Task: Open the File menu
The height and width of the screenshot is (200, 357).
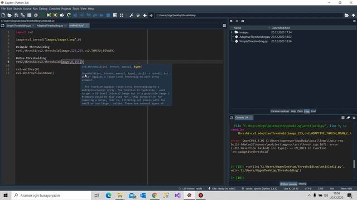Action: (x=3, y=9)
